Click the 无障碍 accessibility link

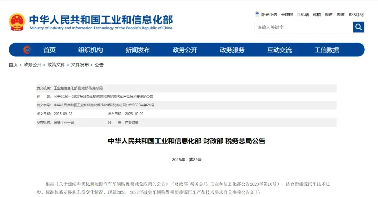tap(287, 15)
